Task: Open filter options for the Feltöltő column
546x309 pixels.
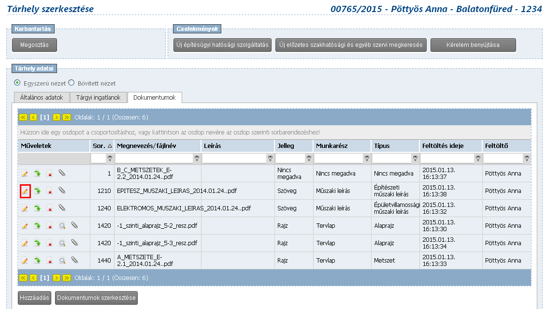Action: click(527, 159)
